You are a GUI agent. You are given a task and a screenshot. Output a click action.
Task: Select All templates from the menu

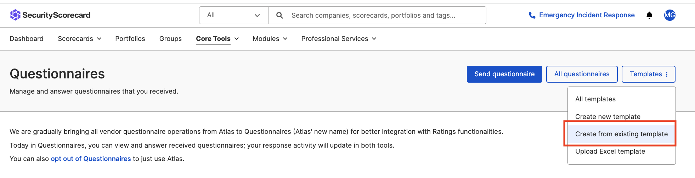coord(595,99)
